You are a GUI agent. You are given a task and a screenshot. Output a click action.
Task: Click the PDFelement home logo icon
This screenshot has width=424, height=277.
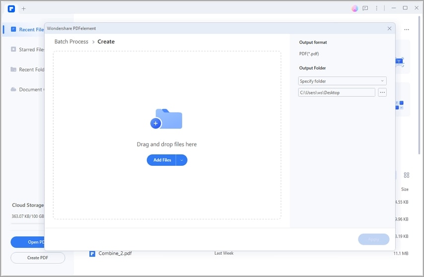(x=11, y=8)
